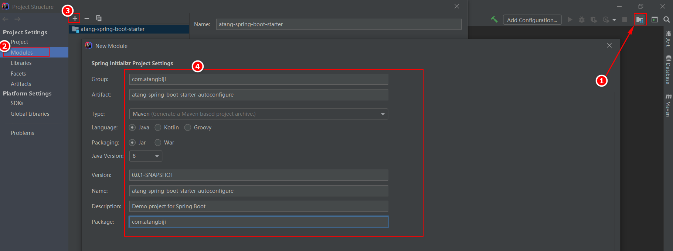The image size is (673, 251).
Task: Click the add module plus icon
Action: click(75, 18)
